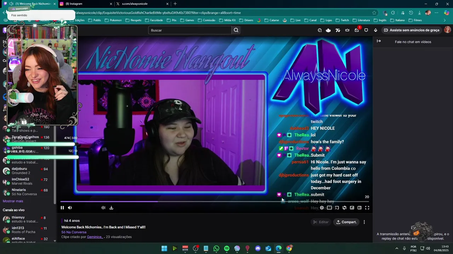The height and width of the screenshot is (254, 453).
Task: Open the Windows Start menu
Action: 164,248
